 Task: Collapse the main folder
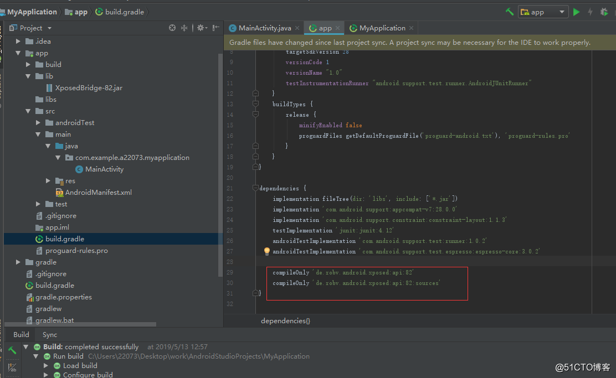[x=38, y=134]
